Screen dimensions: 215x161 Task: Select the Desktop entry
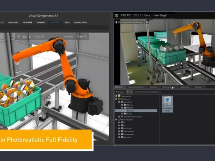126,128
